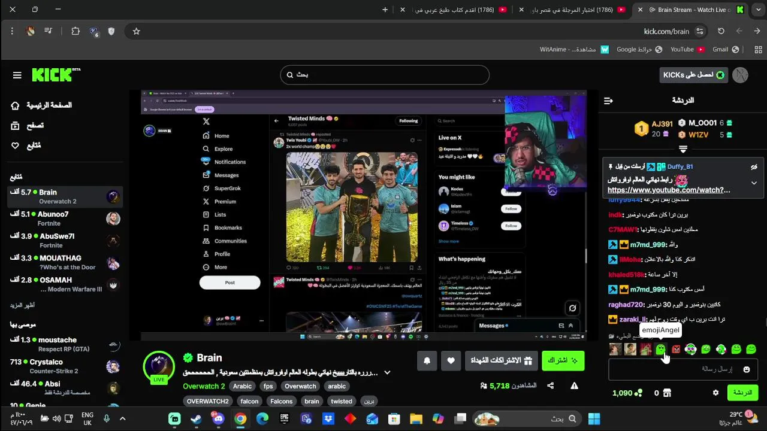
Task: Open the recommended Absi channel
Action: [x=65, y=388]
